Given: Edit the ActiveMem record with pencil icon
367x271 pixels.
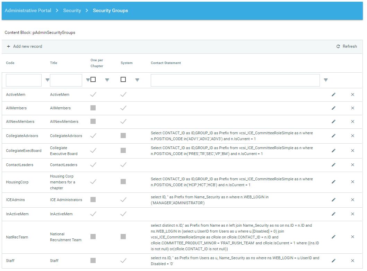Looking at the screenshot, I should pyautogui.click(x=333, y=94).
